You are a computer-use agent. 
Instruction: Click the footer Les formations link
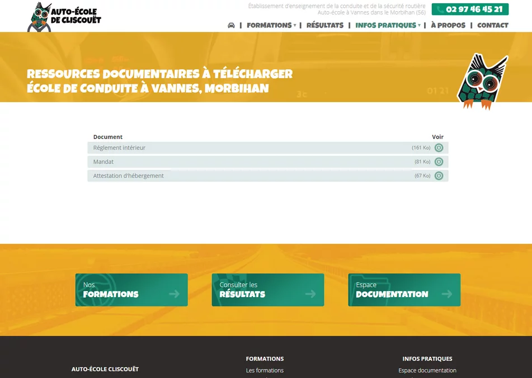click(x=265, y=370)
